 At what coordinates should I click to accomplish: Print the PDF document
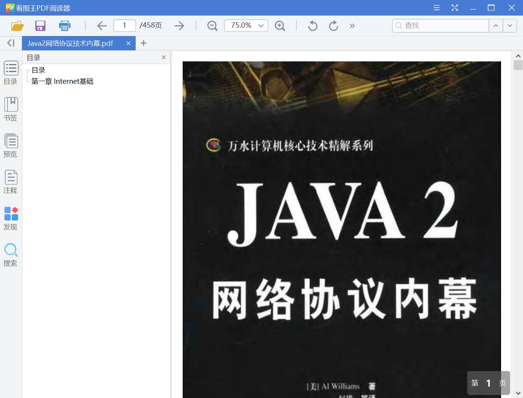[x=65, y=26]
